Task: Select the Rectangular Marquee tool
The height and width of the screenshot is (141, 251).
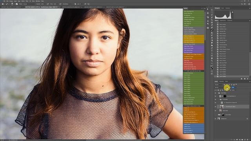Action: pos(212,12)
